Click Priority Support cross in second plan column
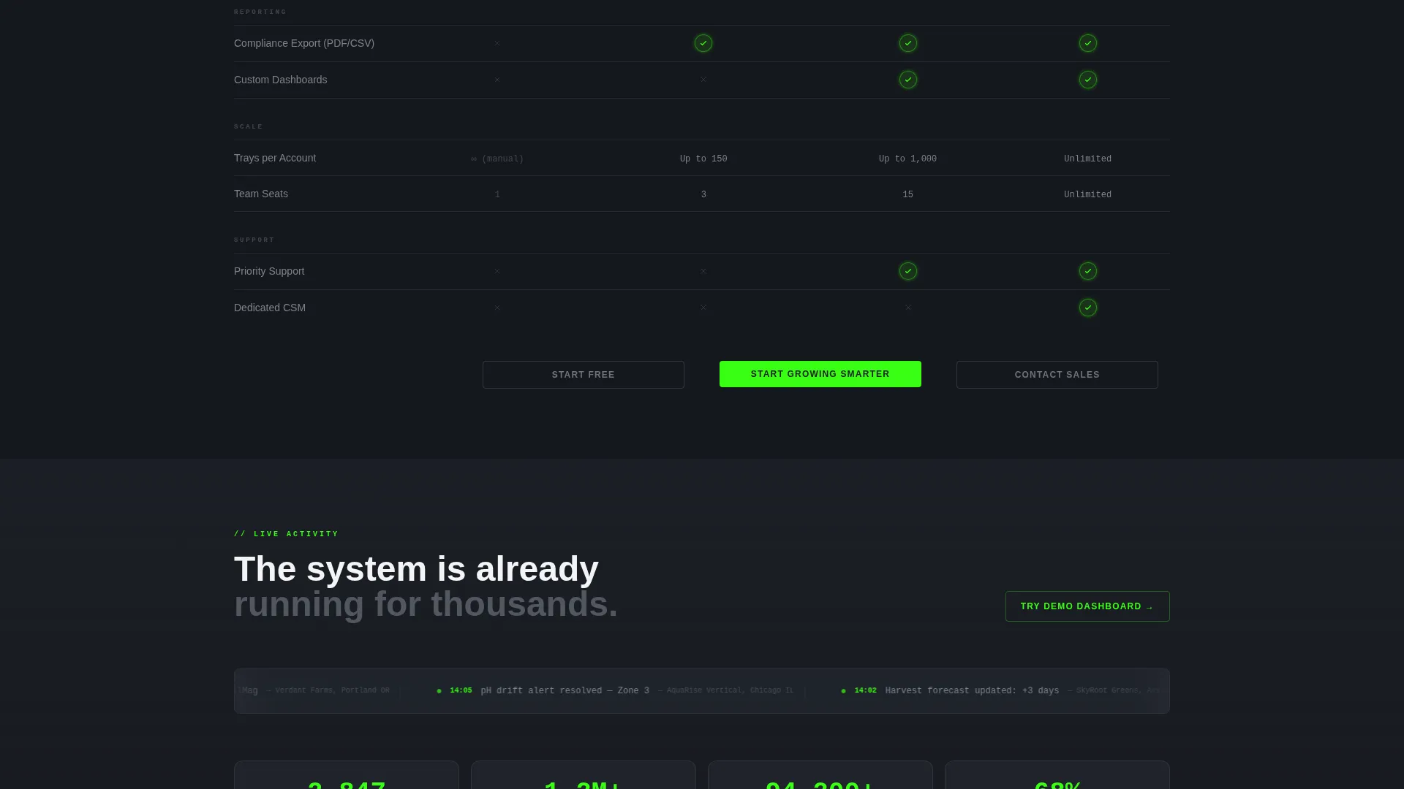This screenshot has width=1404, height=789. click(x=703, y=271)
